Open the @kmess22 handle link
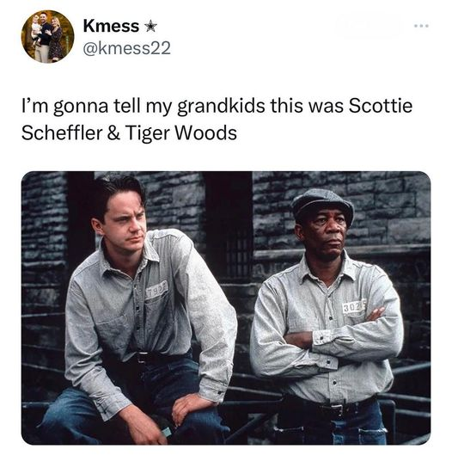 [126, 48]
